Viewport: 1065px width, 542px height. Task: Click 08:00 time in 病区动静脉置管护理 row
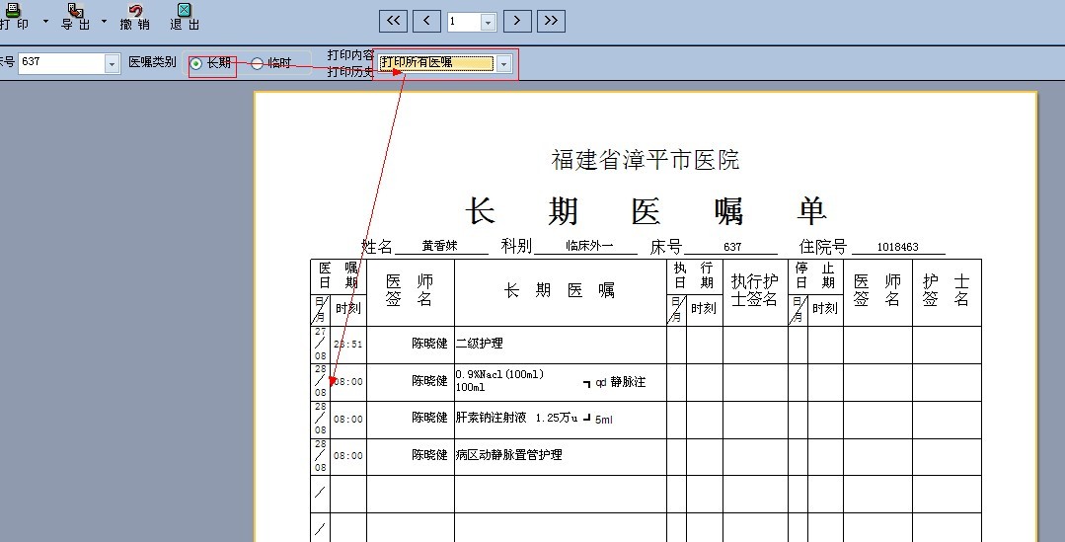(x=348, y=456)
